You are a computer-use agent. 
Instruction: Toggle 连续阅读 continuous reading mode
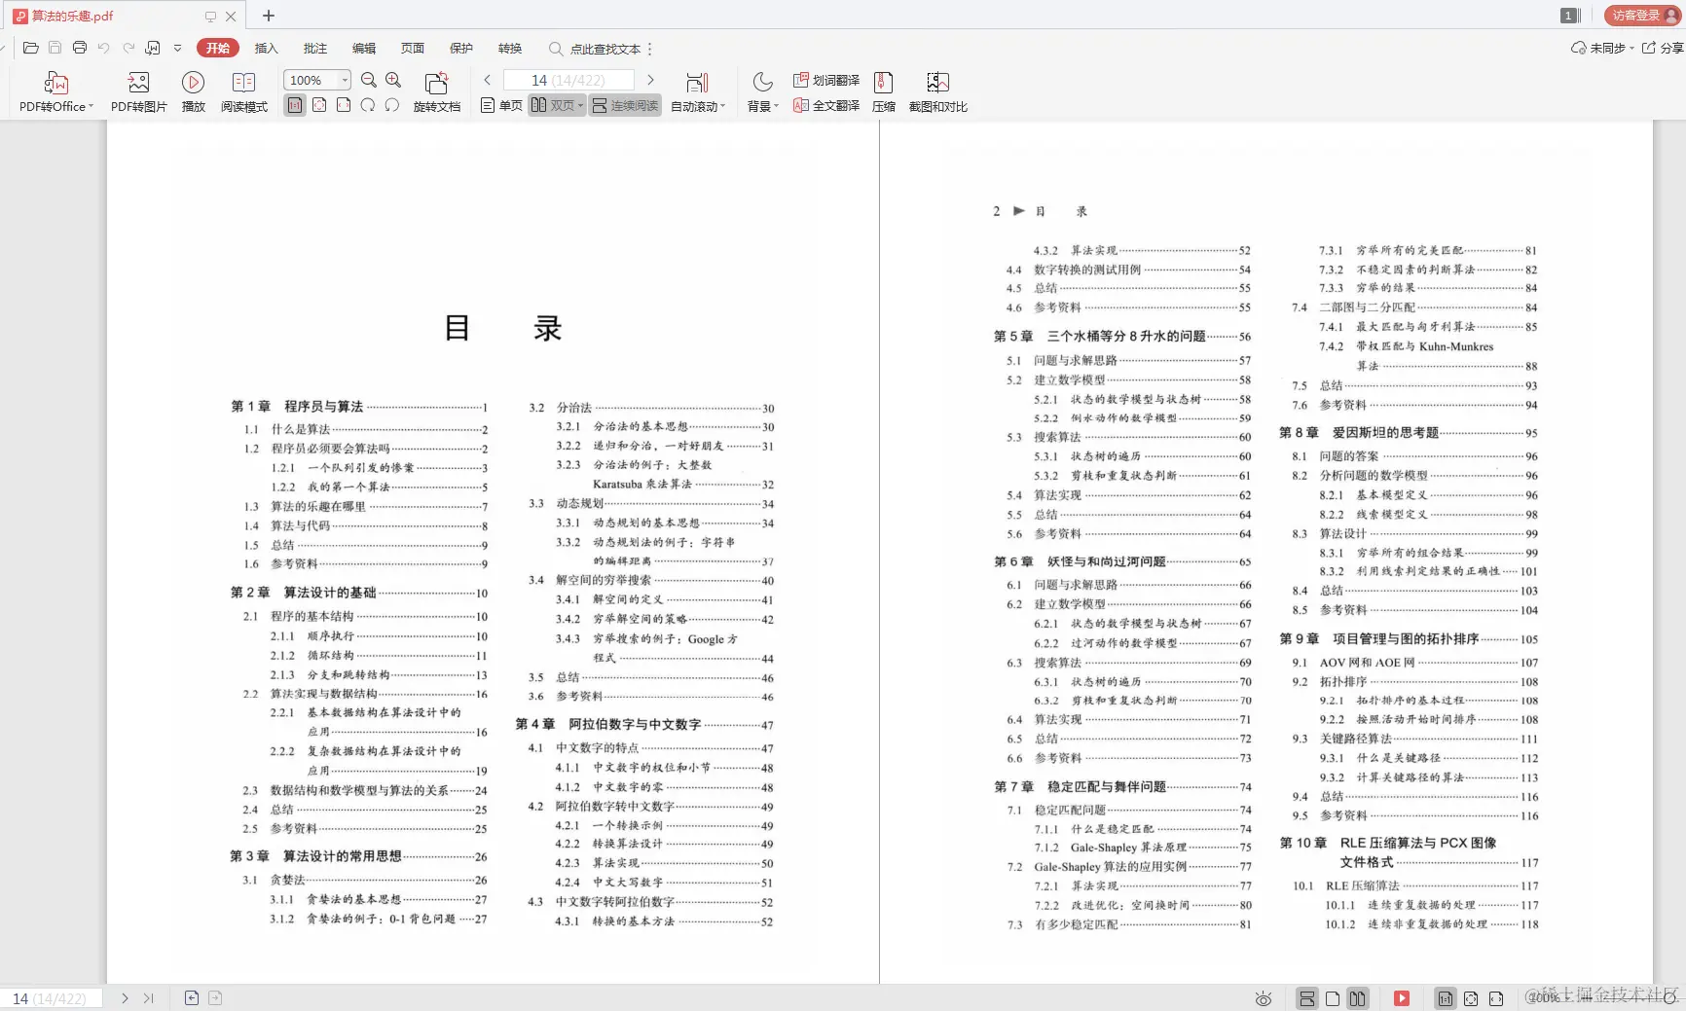624,105
